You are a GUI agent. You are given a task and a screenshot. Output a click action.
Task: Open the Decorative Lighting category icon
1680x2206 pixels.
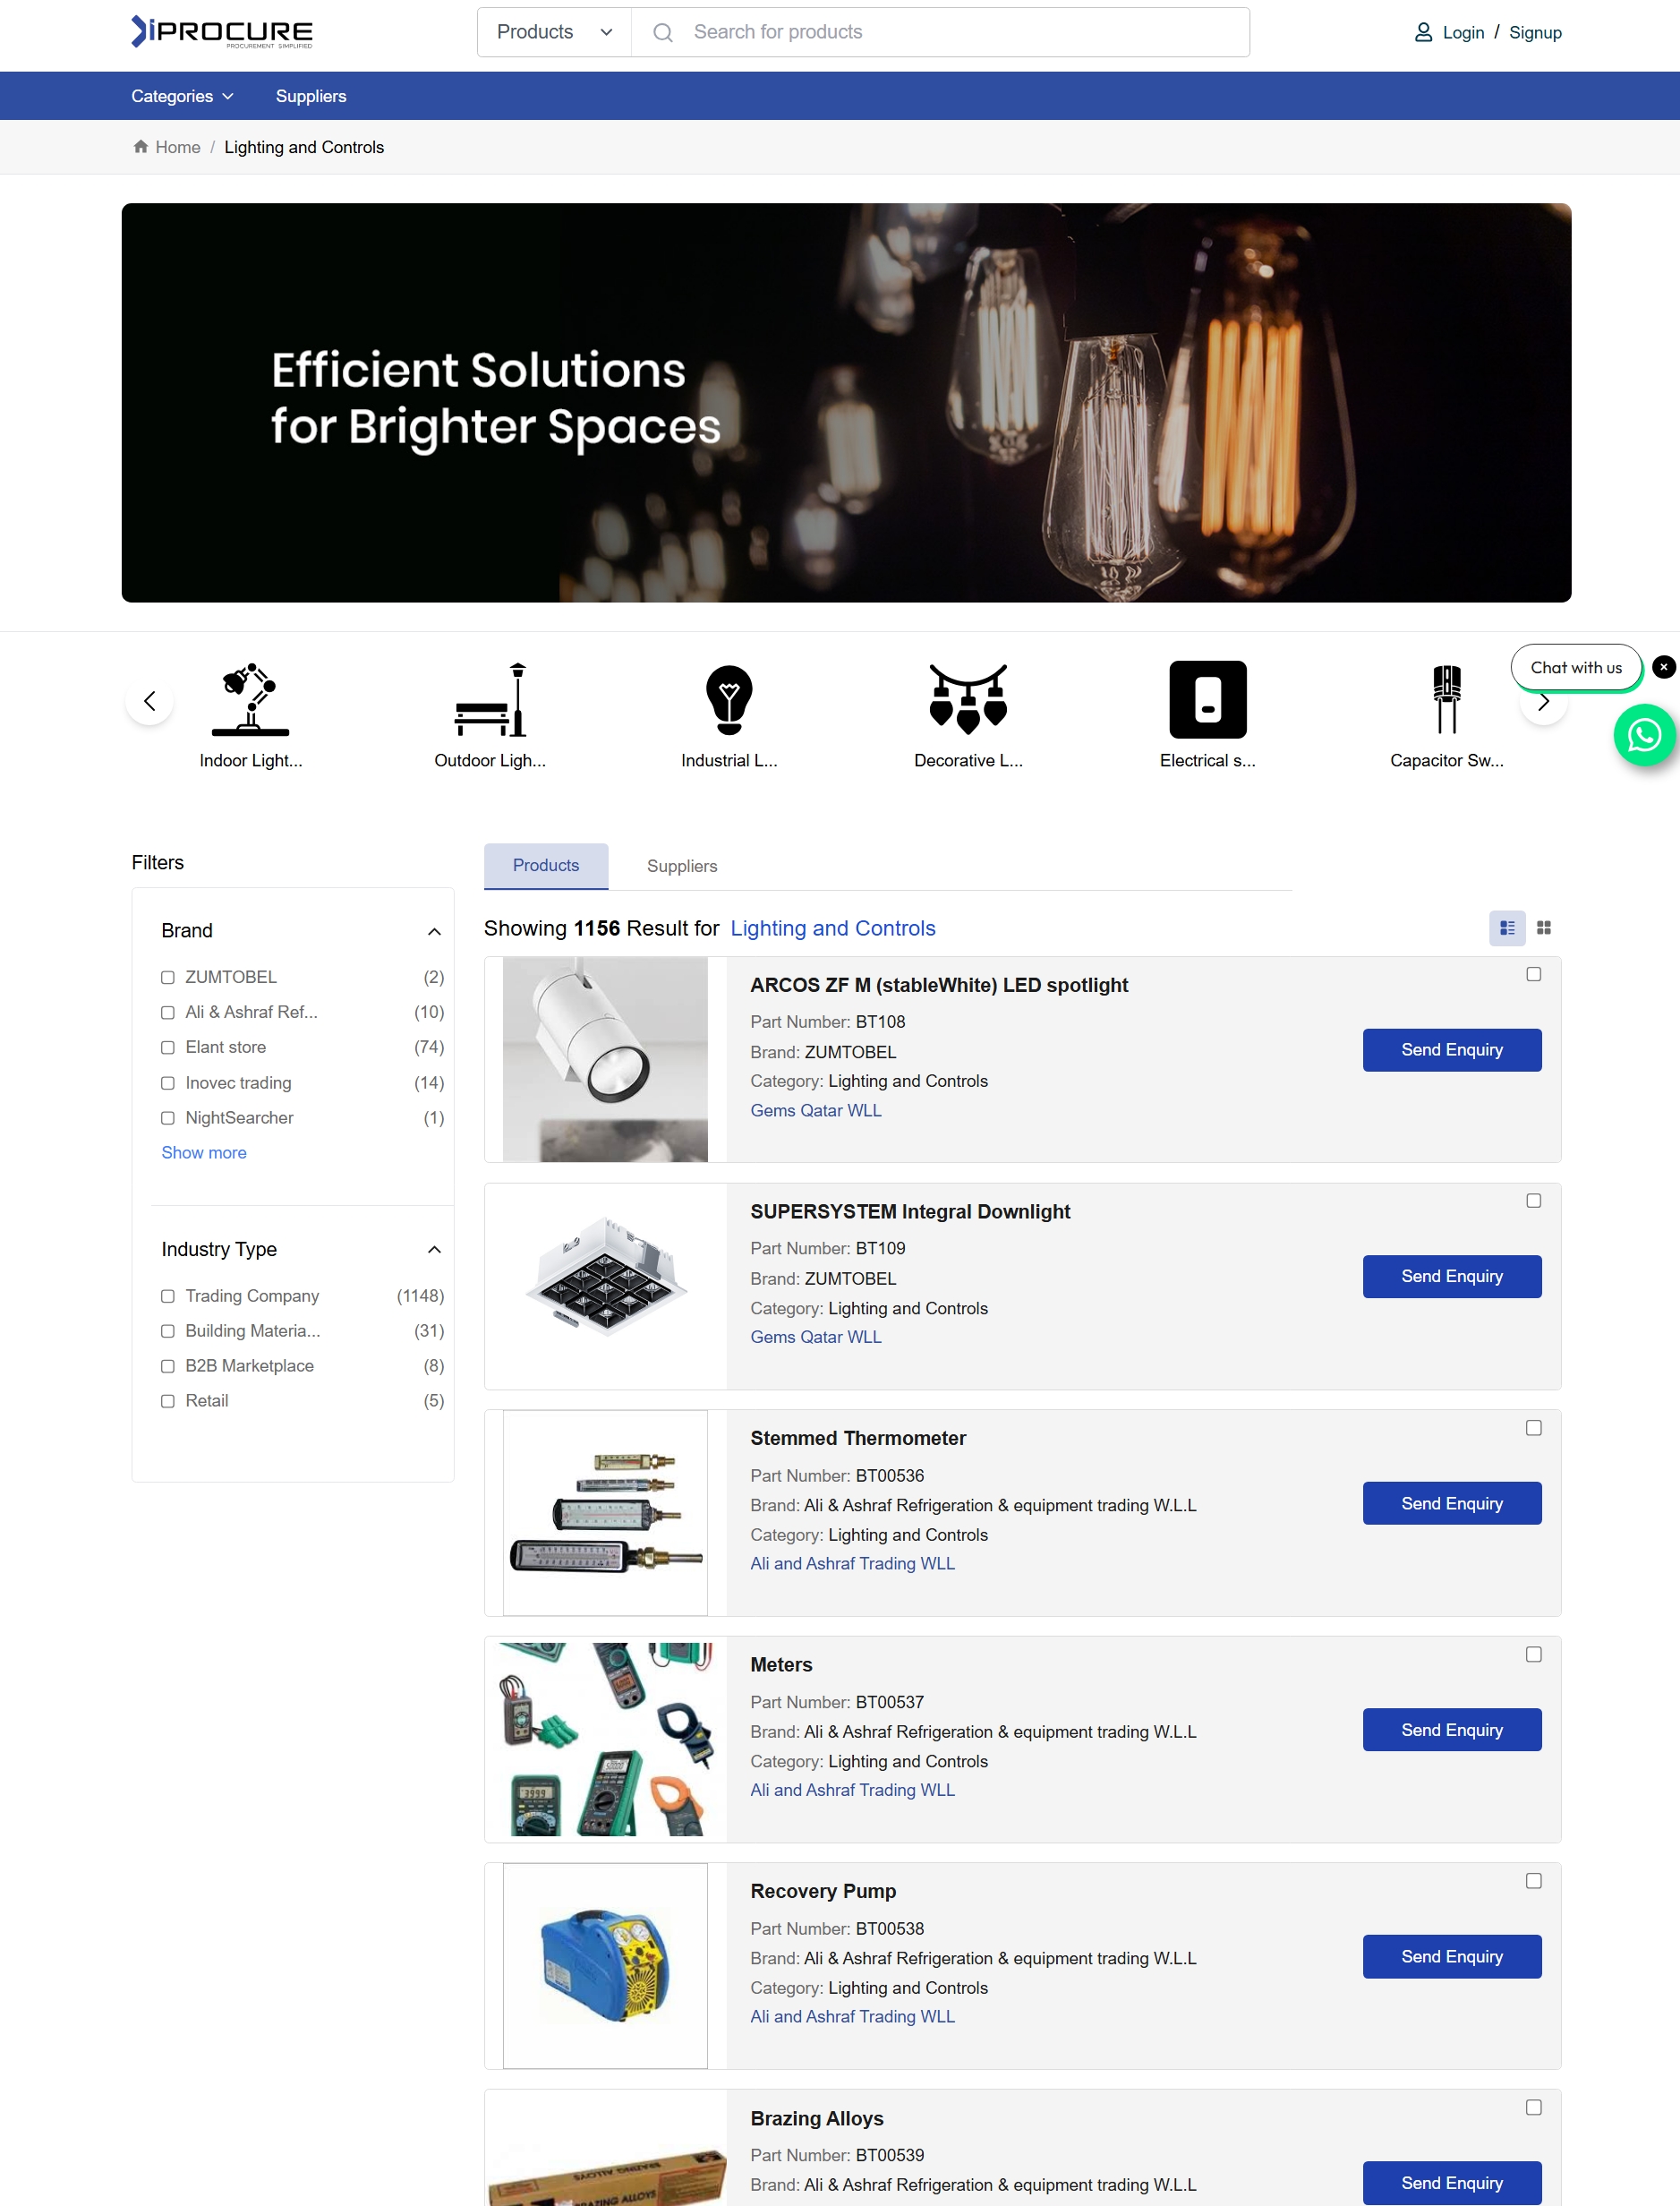point(968,699)
